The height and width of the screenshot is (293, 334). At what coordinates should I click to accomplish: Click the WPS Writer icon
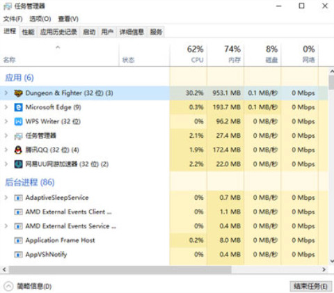pyautogui.click(x=18, y=122)
